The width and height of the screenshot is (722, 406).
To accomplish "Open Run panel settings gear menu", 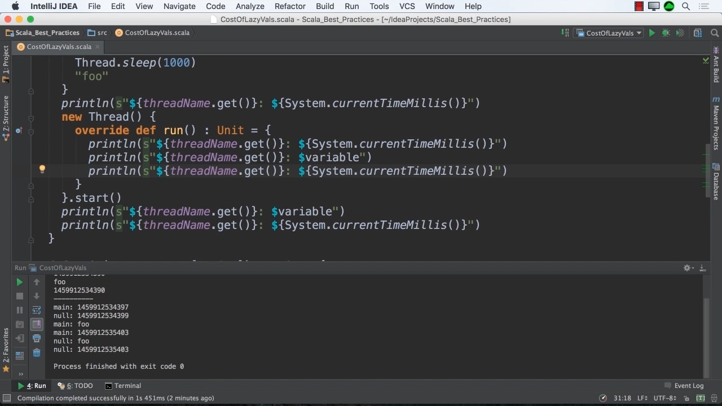I will point(688,268).
